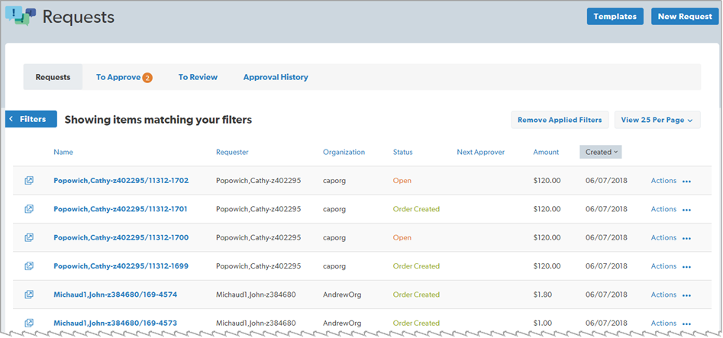Open request Popowich,Cathy-z402295/11312-1702

pyautogui.click(x=121, y=181)
